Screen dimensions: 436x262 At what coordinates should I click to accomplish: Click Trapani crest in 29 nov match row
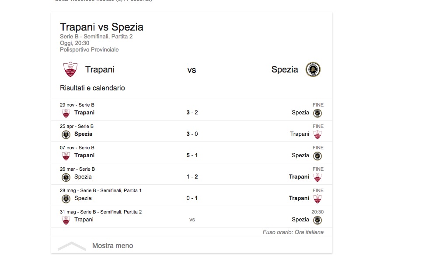tap(66, 113)
